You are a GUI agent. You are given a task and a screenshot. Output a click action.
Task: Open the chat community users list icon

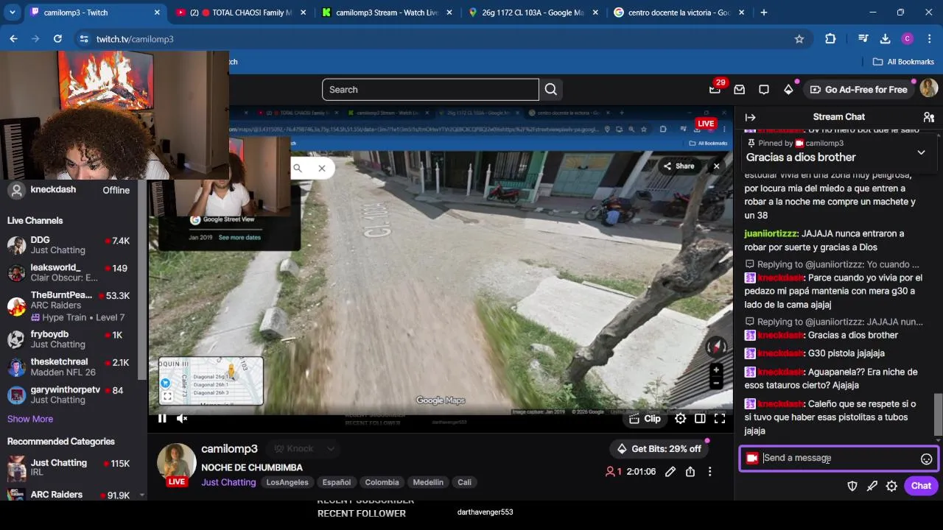click(929, 117)
